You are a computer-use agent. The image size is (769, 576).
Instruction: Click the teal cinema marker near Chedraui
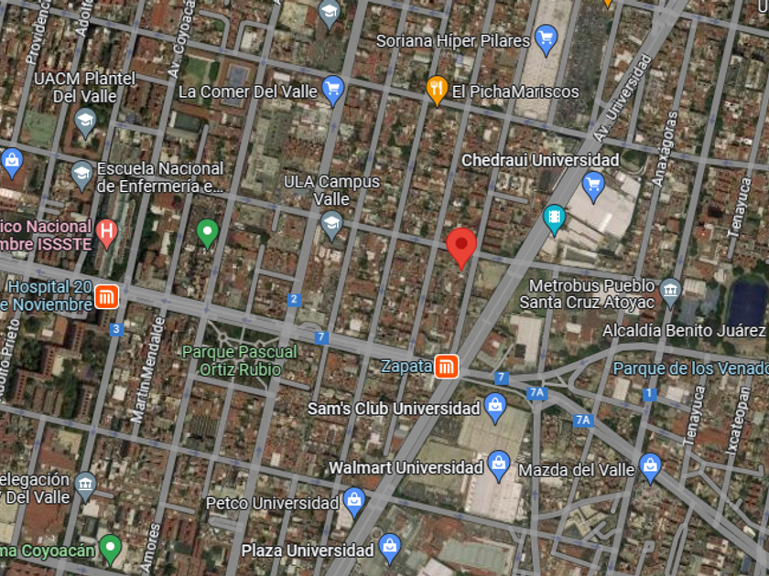(x=554, y=219)
